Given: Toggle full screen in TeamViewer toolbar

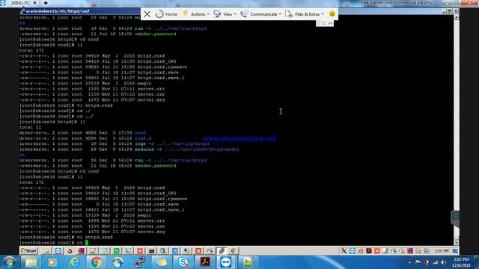Looking at the screenshot, I should [x=324, y=23].
